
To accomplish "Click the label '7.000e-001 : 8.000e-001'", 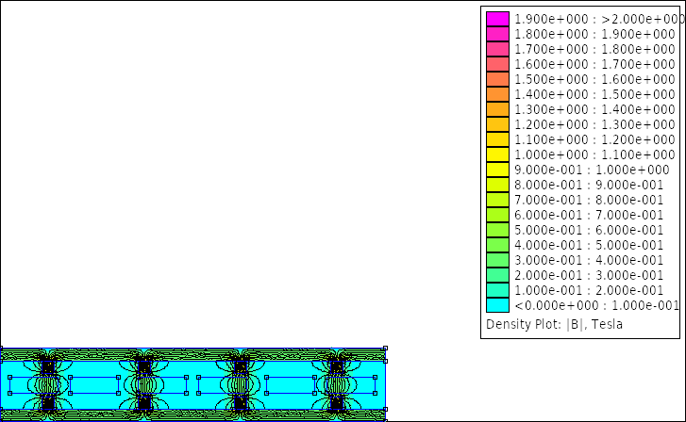I will [589, 200].
